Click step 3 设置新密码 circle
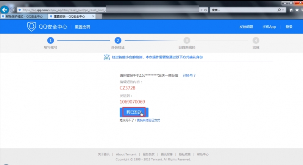 point(187,40)
